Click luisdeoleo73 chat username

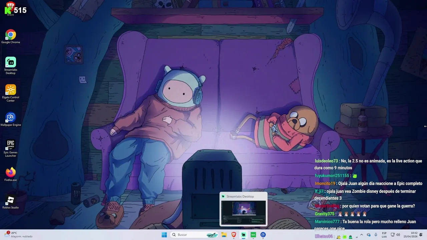[326, 161]
